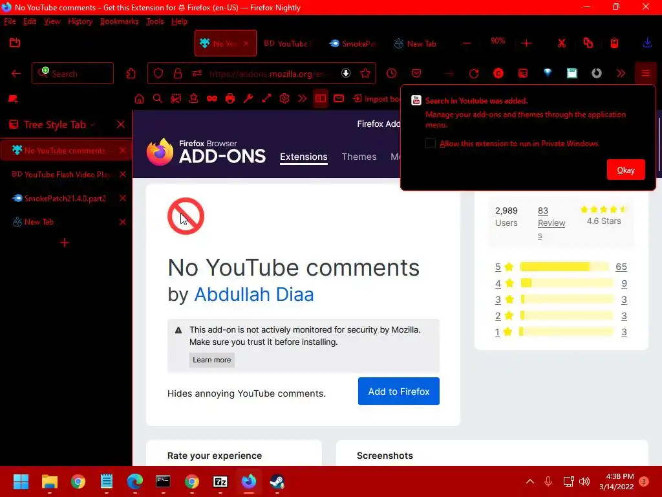Bookmark this page with the star
Viewport: 662px width, 497px height.
[x=365, y=74]
